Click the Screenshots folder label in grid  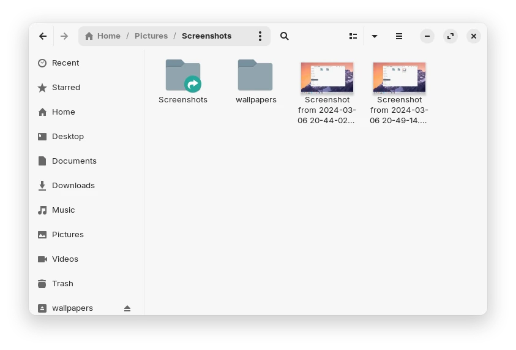(183, 99)
